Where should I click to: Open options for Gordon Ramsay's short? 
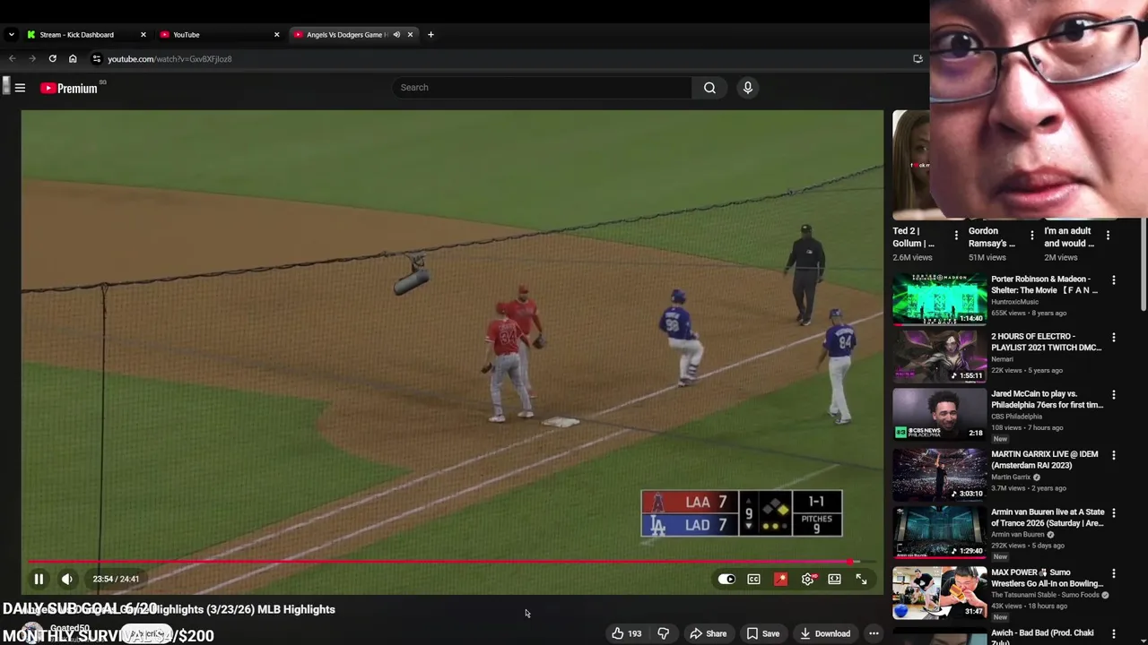(1031, 236)
